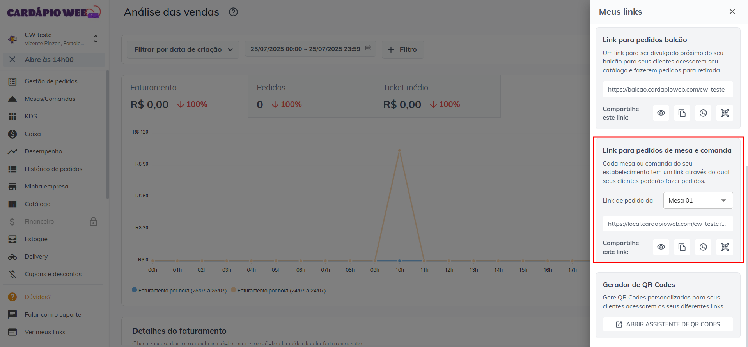The image size is (748, 347).
Task: Share balcão link via WhatsApp icon
Action: point(703,113)
